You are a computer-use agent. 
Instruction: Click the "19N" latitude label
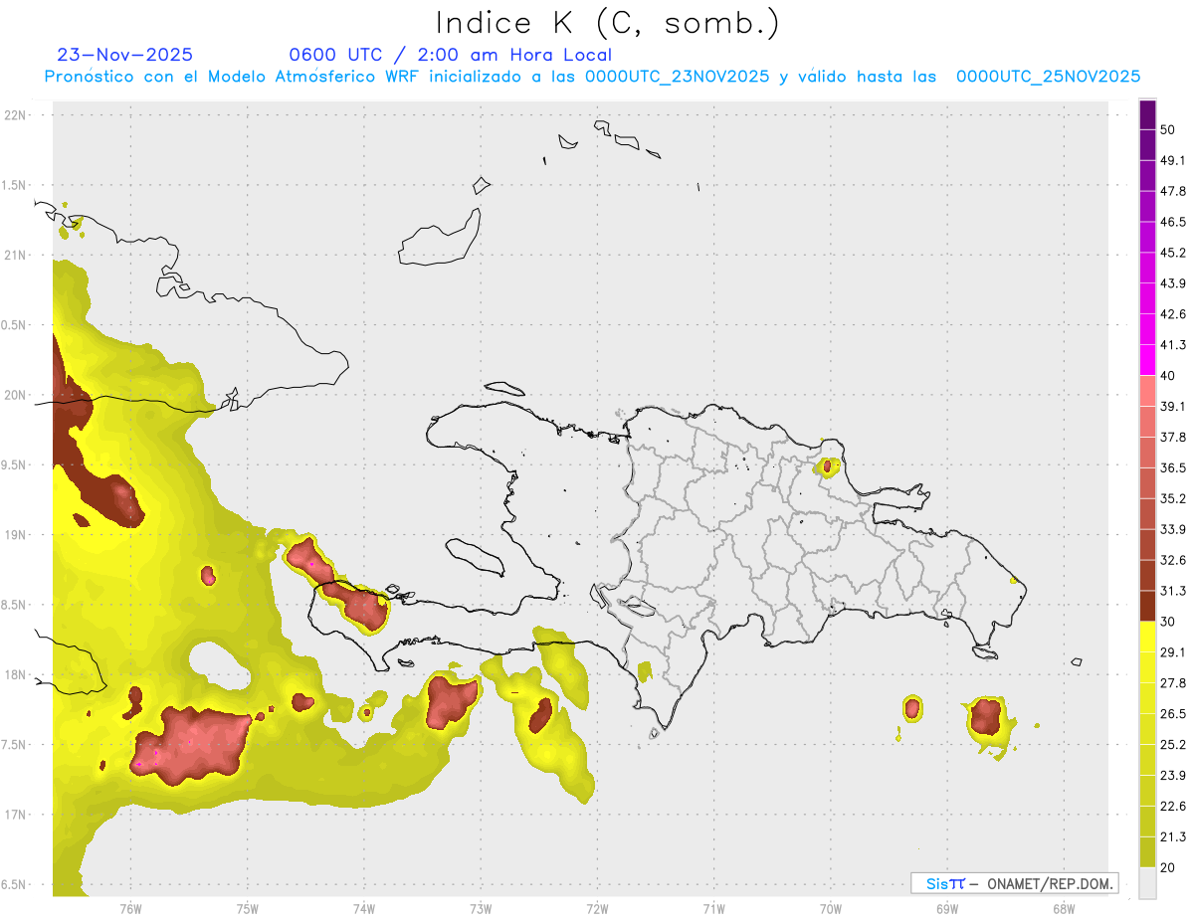point(15,535)
